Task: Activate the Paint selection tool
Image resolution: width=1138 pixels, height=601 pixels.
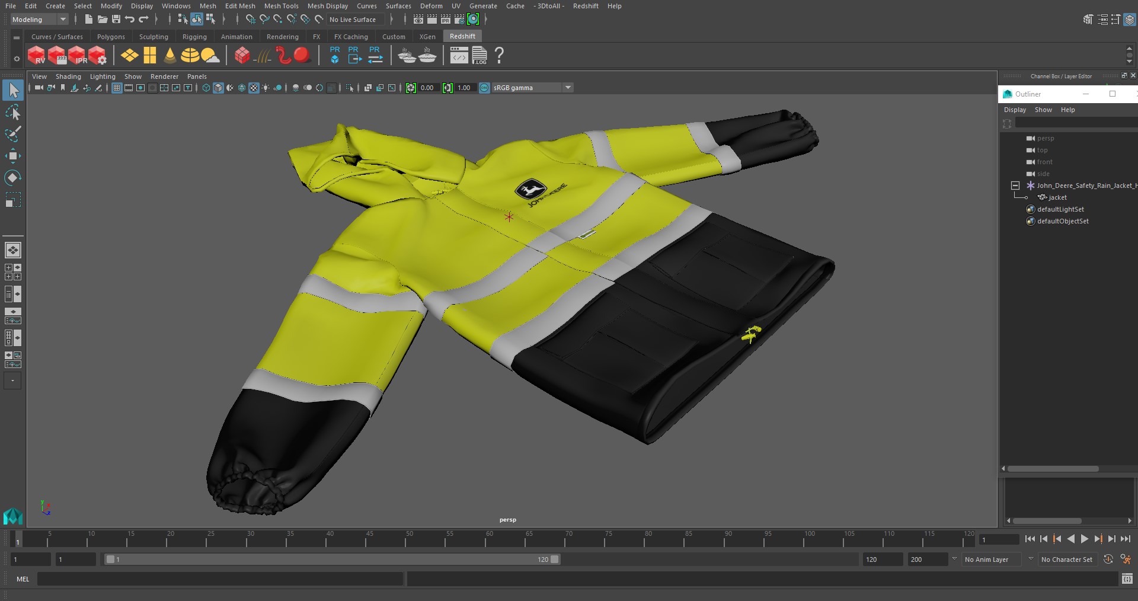Action: pyautogui.click(x=13, y=134)
